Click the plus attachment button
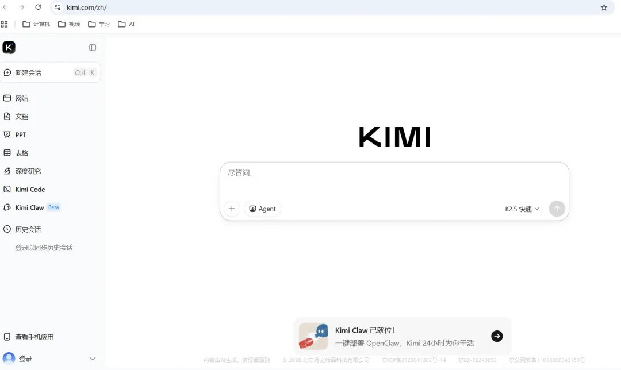Viewport: 621px width, 370px height. coord(232,209)
